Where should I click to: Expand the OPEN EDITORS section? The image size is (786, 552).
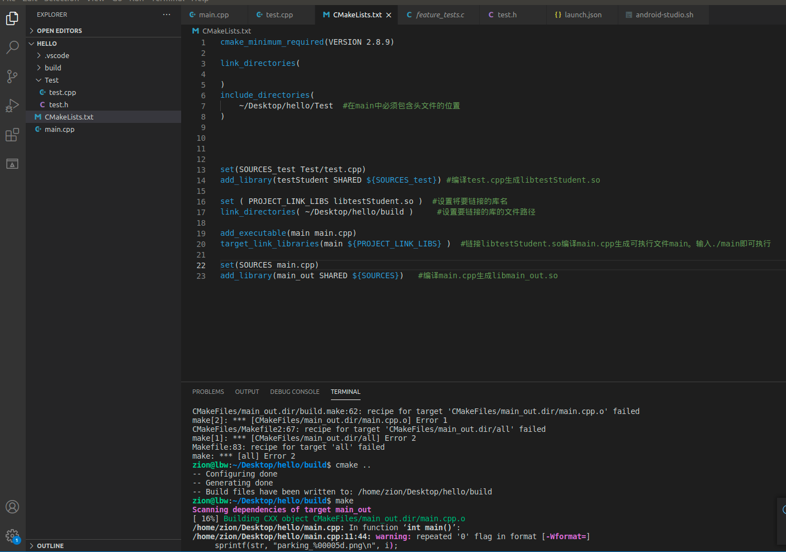click(103, 31)
